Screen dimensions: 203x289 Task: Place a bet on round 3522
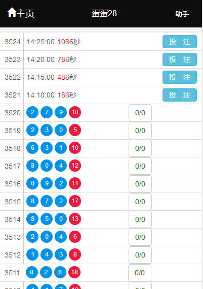(180, 77)
